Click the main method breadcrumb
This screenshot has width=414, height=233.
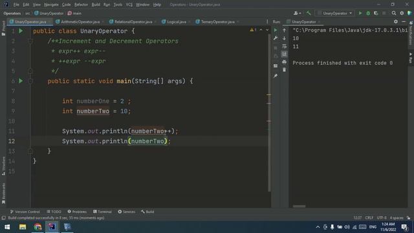(x=75, y=13)
